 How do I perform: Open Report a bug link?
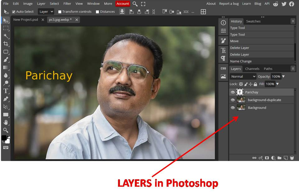(x=229, y=4)
